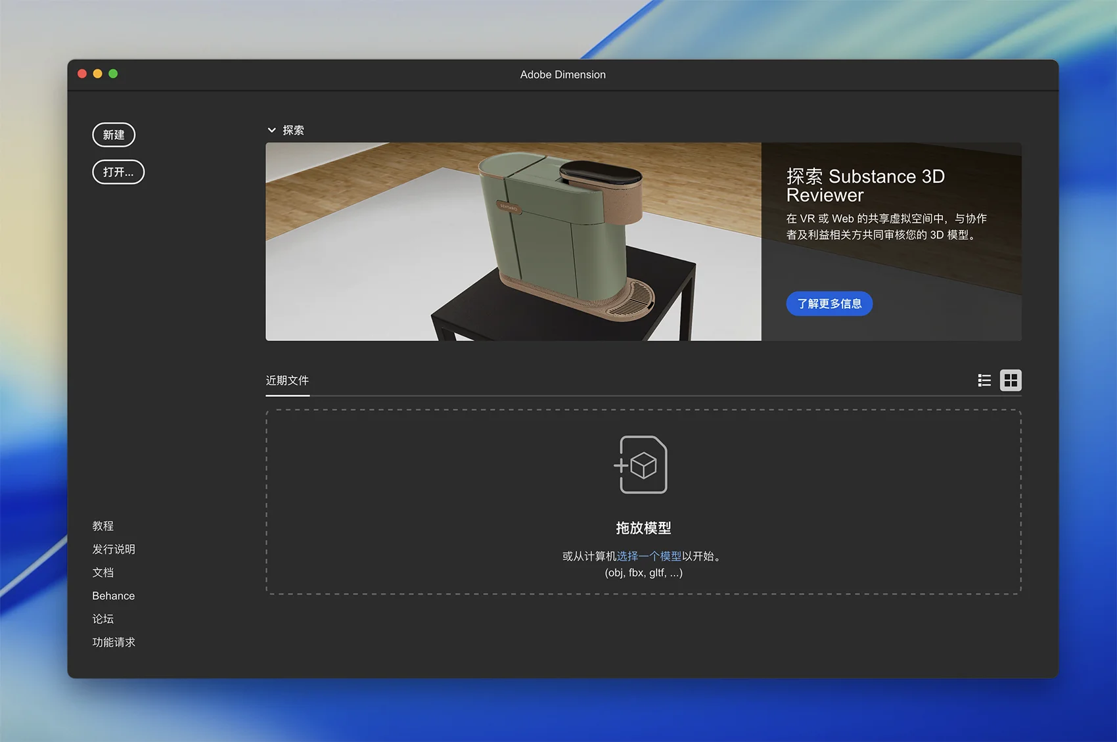
Task: Maximize the window with green button
Action: click(113, 74)
